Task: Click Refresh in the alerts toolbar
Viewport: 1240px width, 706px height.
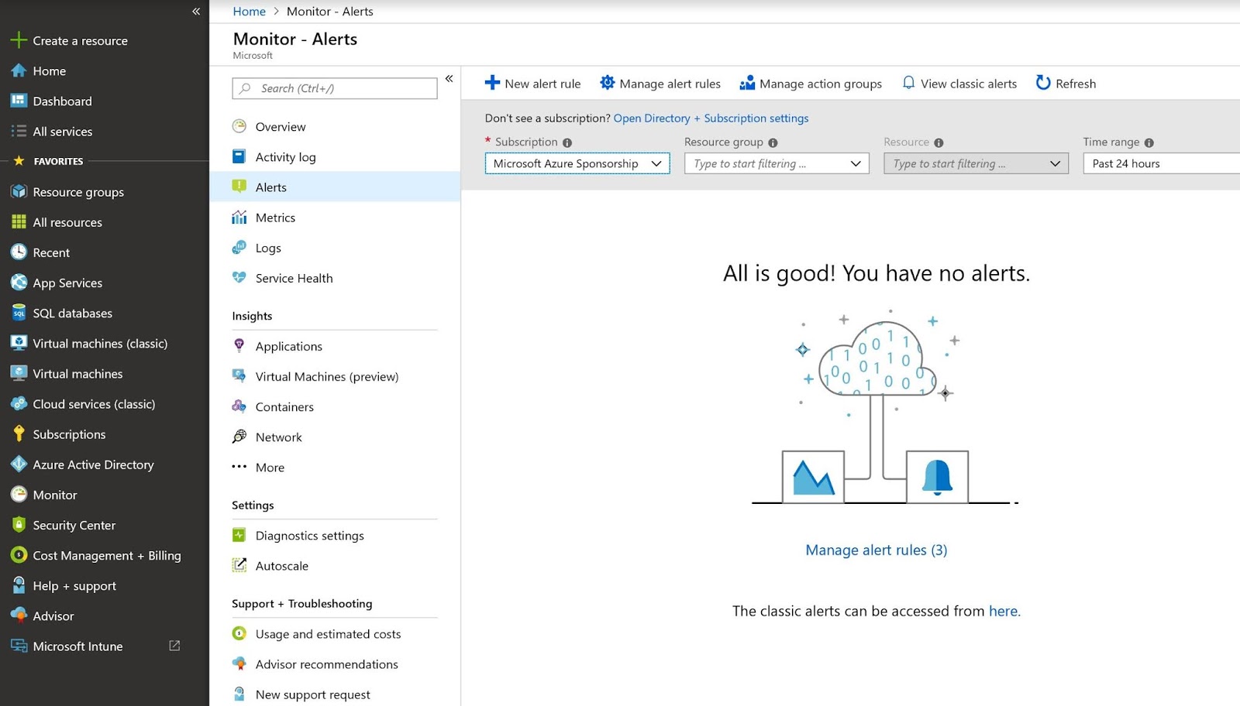Action: click(1065, 83)
